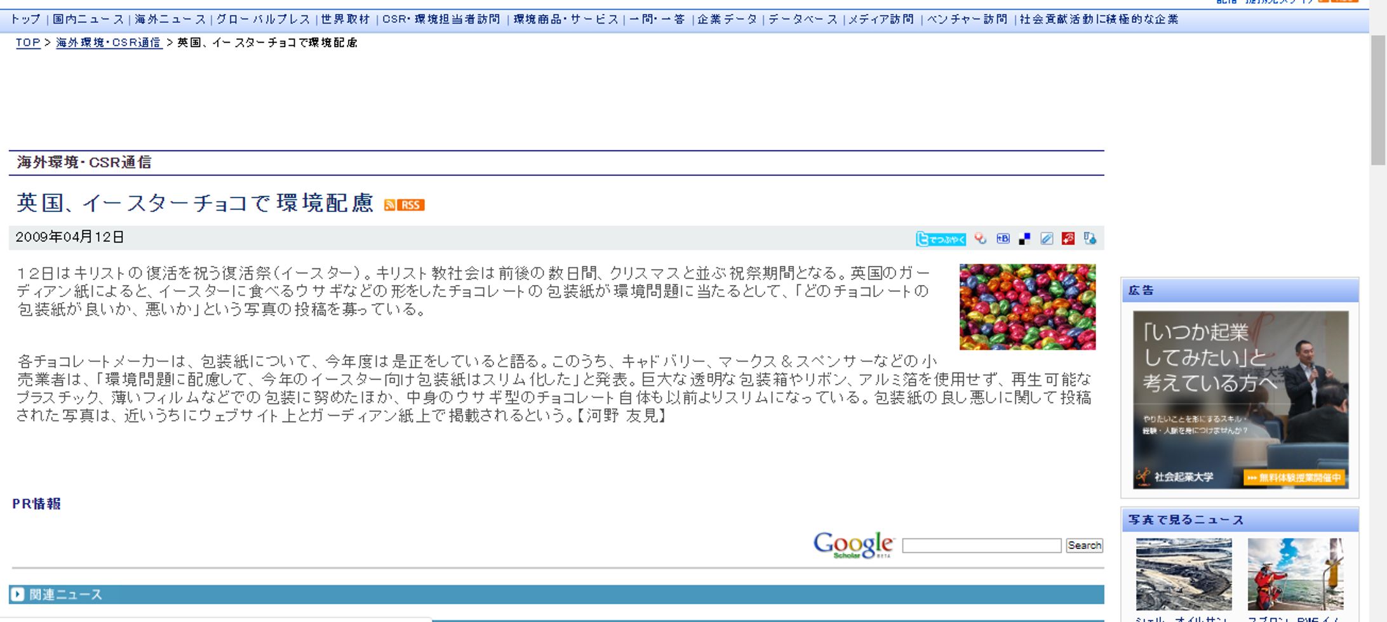Click the Hatena Bookmark B! icon
Screen dimensions: 1387x622
1003,239
